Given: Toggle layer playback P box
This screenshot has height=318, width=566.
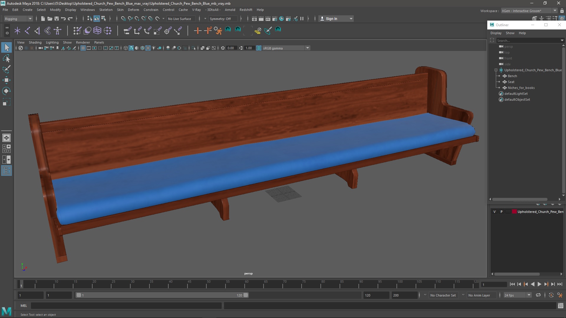Looking at the screenshot, I should click(501, 212).
